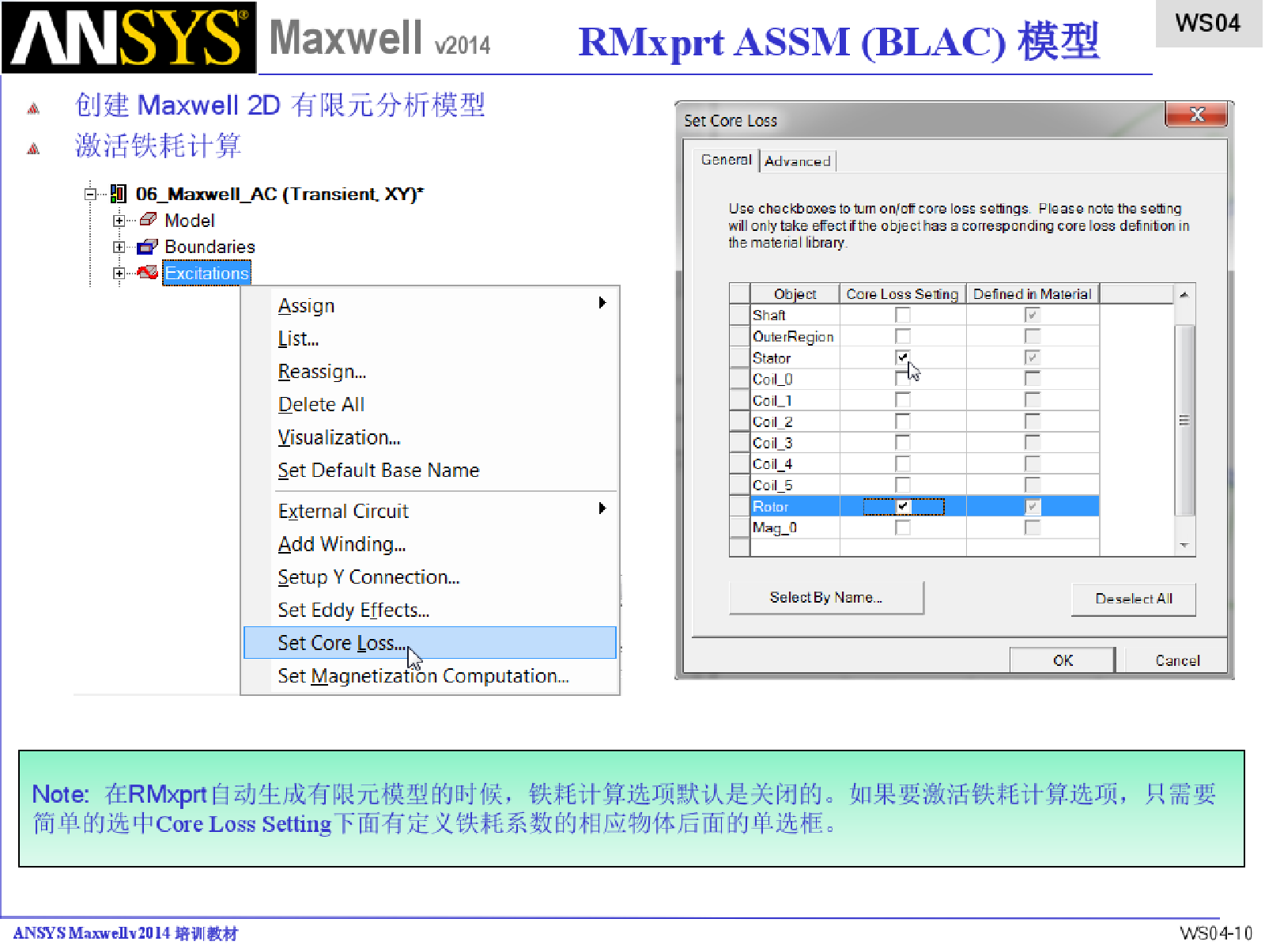Viewport: 1265px width, 949px height.
Task: Choose Set Core Loss... entry
Action: tap(430, 643)
